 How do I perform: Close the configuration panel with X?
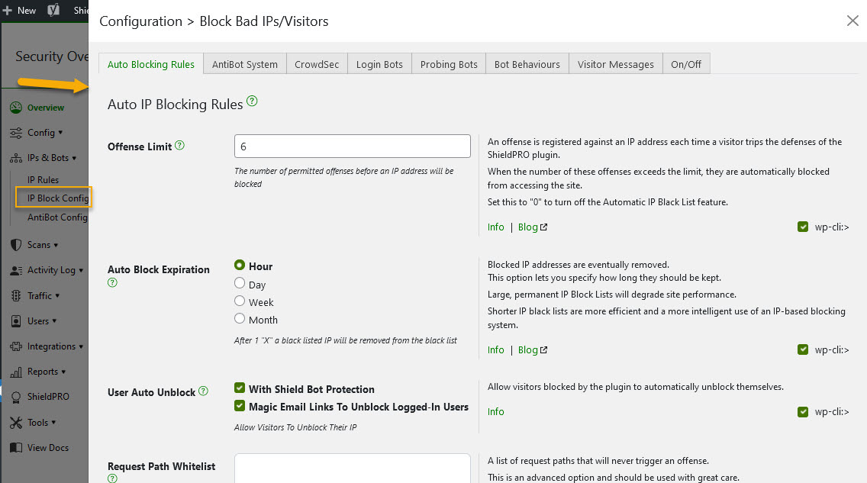(852, 21)
